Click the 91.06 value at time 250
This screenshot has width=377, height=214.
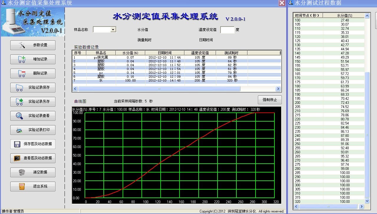point(345,144)
